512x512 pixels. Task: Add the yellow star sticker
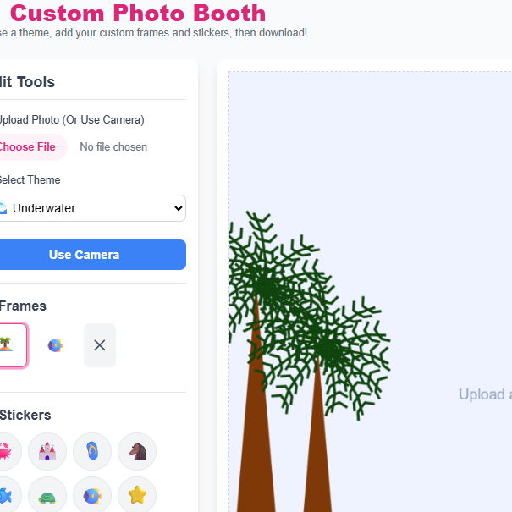pyautogui.click(x=137, y=496)
